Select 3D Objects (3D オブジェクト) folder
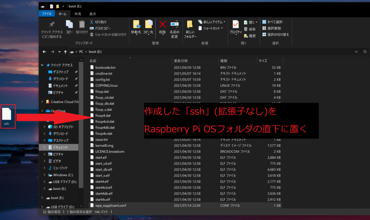This screenshot has height=220, width=370. click(61, 127)
